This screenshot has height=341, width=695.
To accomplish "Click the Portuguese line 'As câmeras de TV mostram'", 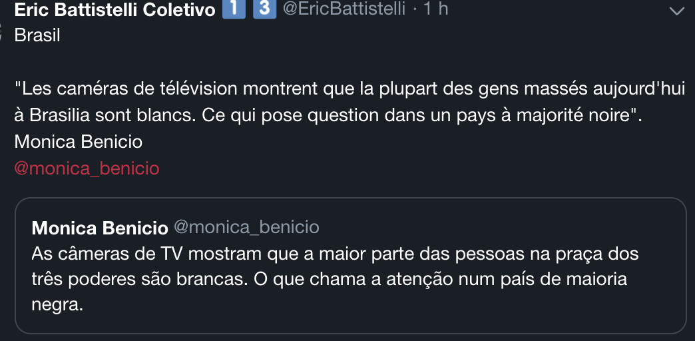I will click(335, 254).
